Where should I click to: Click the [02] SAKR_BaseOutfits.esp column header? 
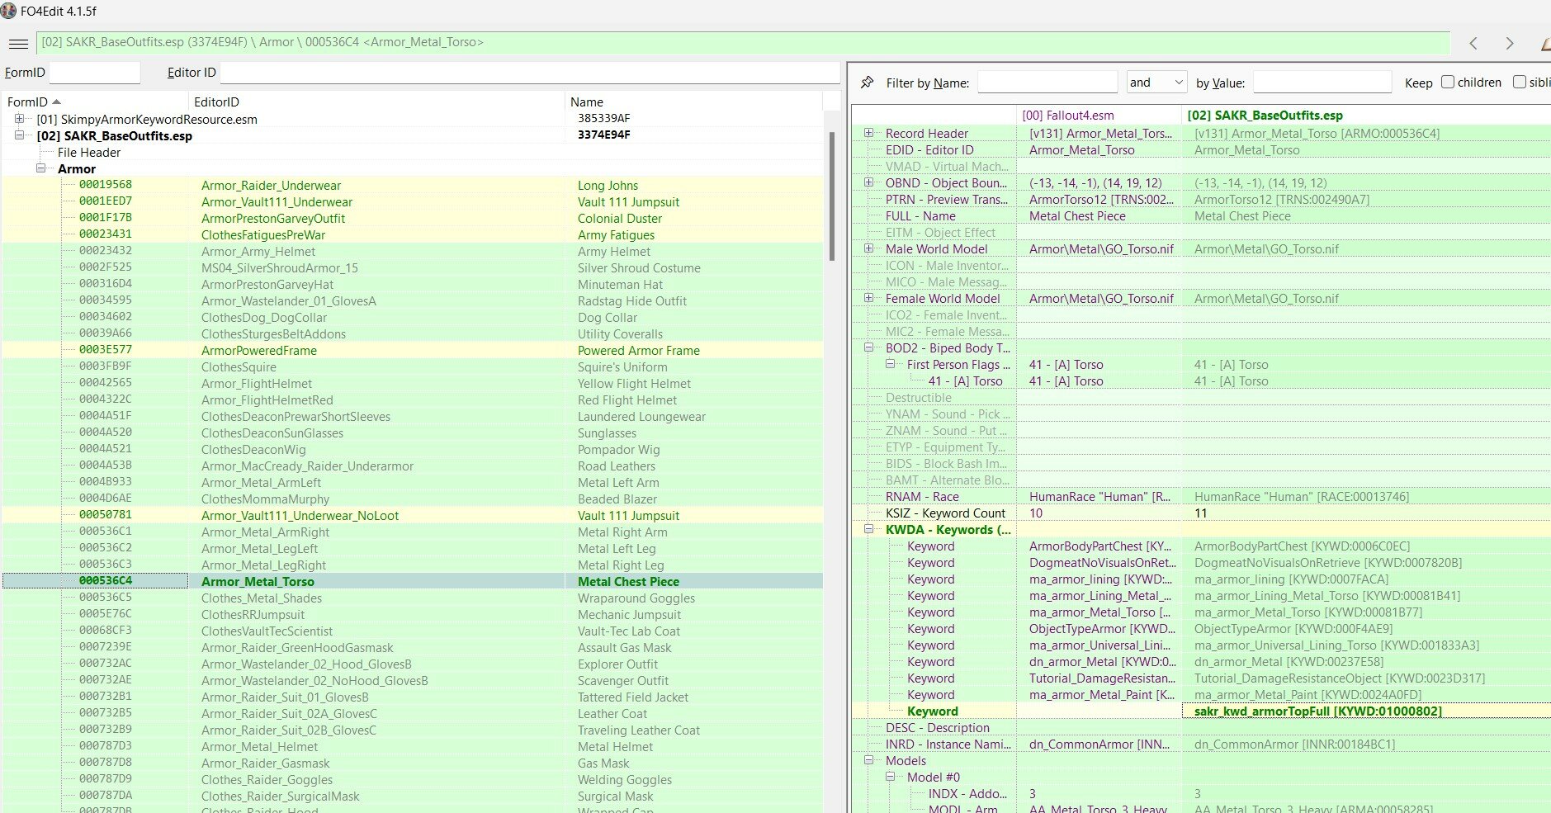click(1366, 116)
